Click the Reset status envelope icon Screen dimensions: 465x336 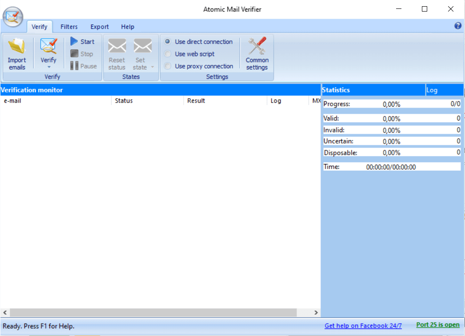click(x=117, y=46)
